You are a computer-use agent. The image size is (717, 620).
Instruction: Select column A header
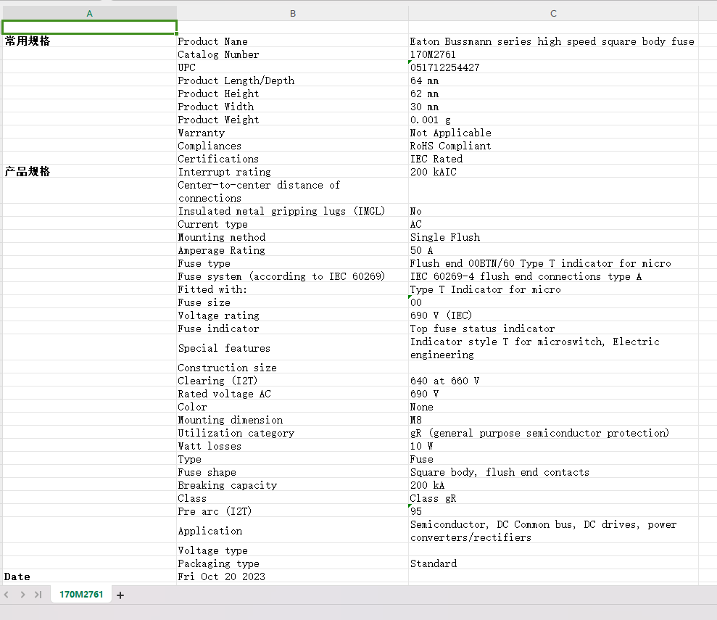click(90, 14)
